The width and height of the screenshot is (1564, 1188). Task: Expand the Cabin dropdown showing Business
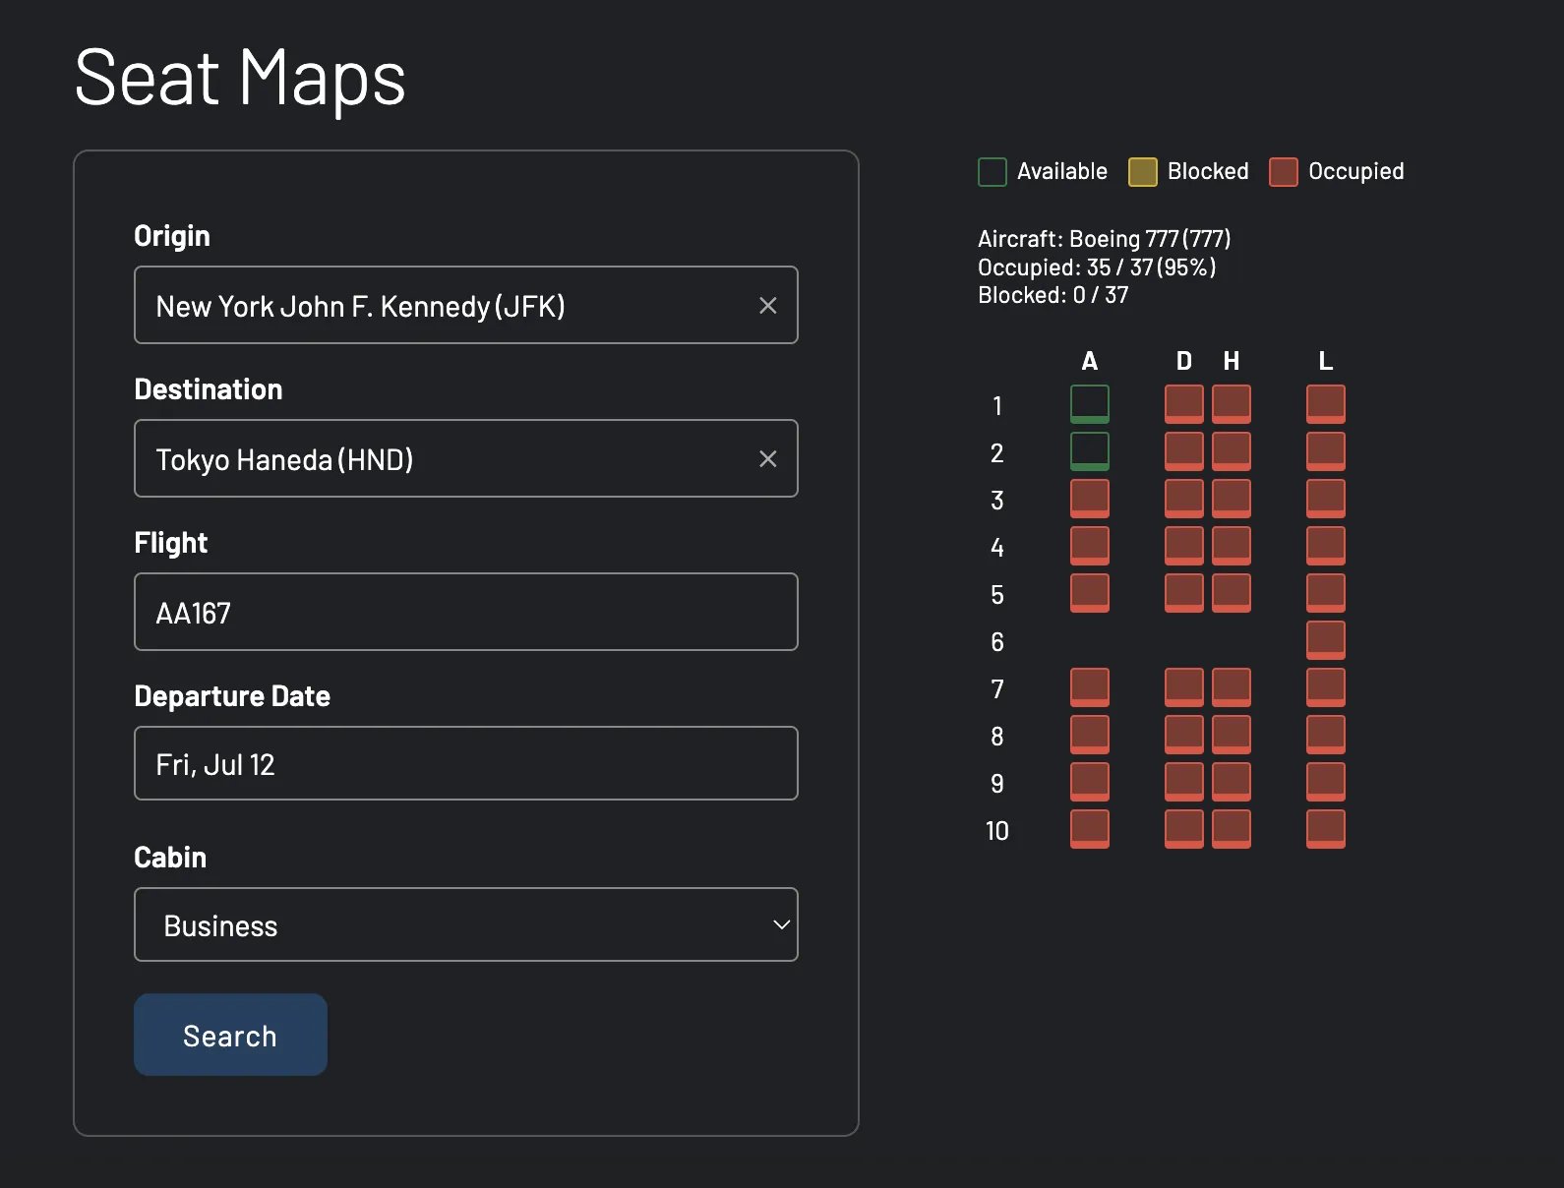(465, 924)
